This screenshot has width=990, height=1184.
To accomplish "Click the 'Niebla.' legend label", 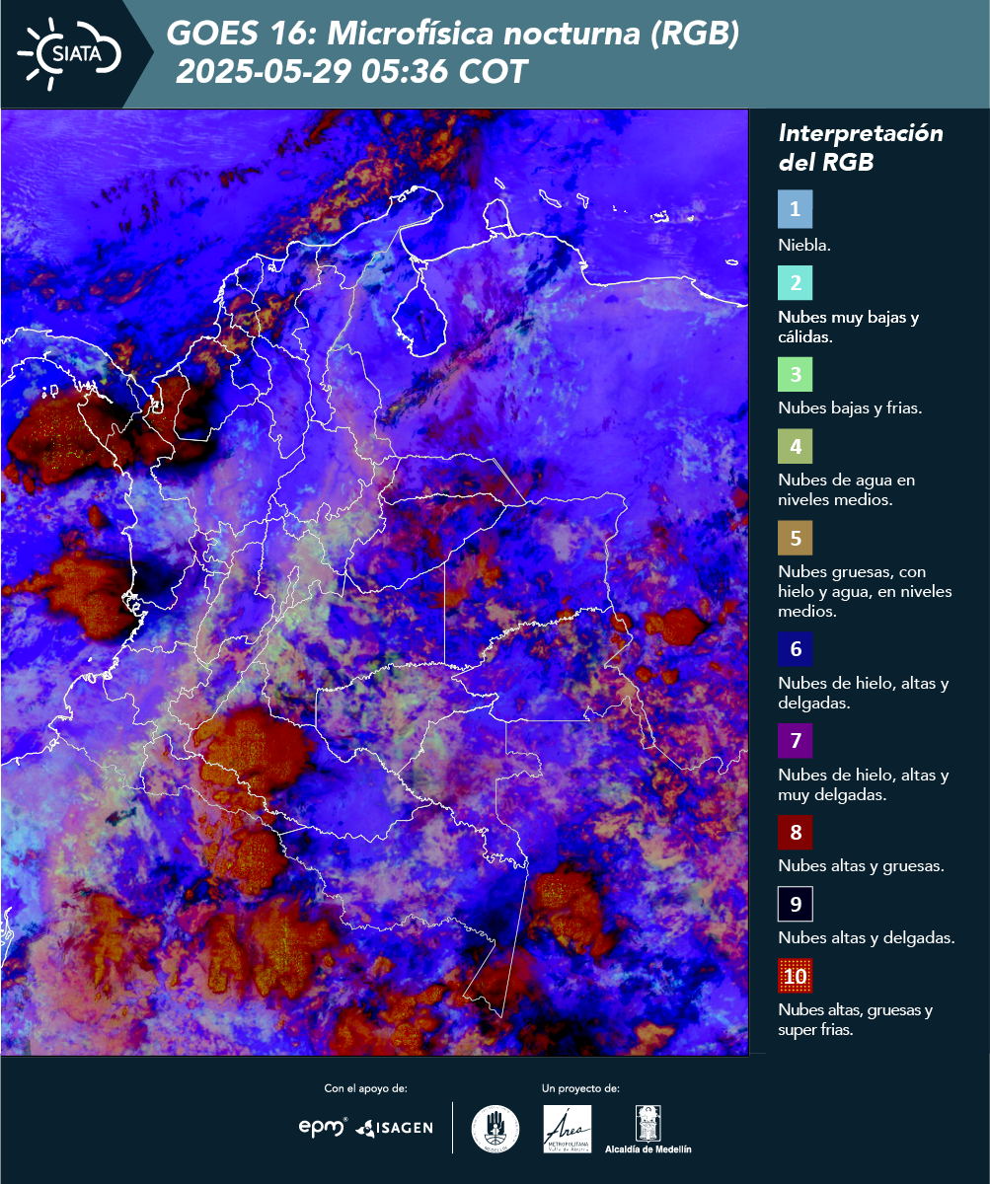I will (804, 245).
